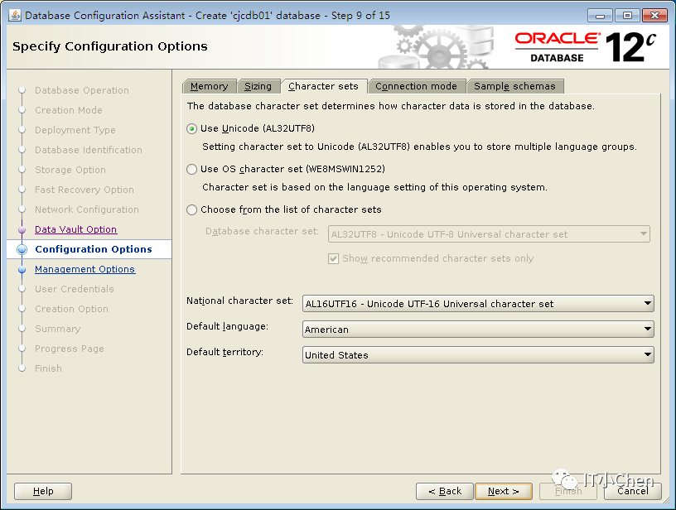Toggle Show recommended character sets only checkbox
Image resolution: width=676 pixels, height=510 pixels.
coord(333,258)
